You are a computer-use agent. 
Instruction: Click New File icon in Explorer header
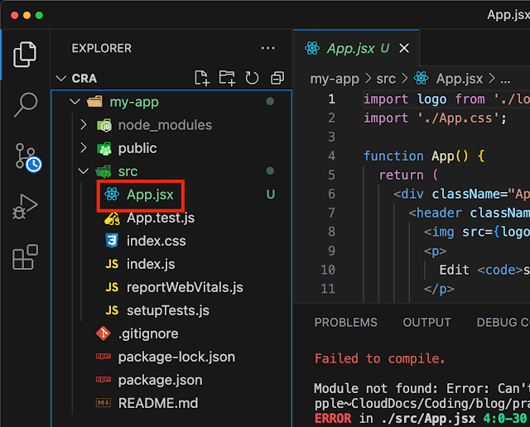201,79
